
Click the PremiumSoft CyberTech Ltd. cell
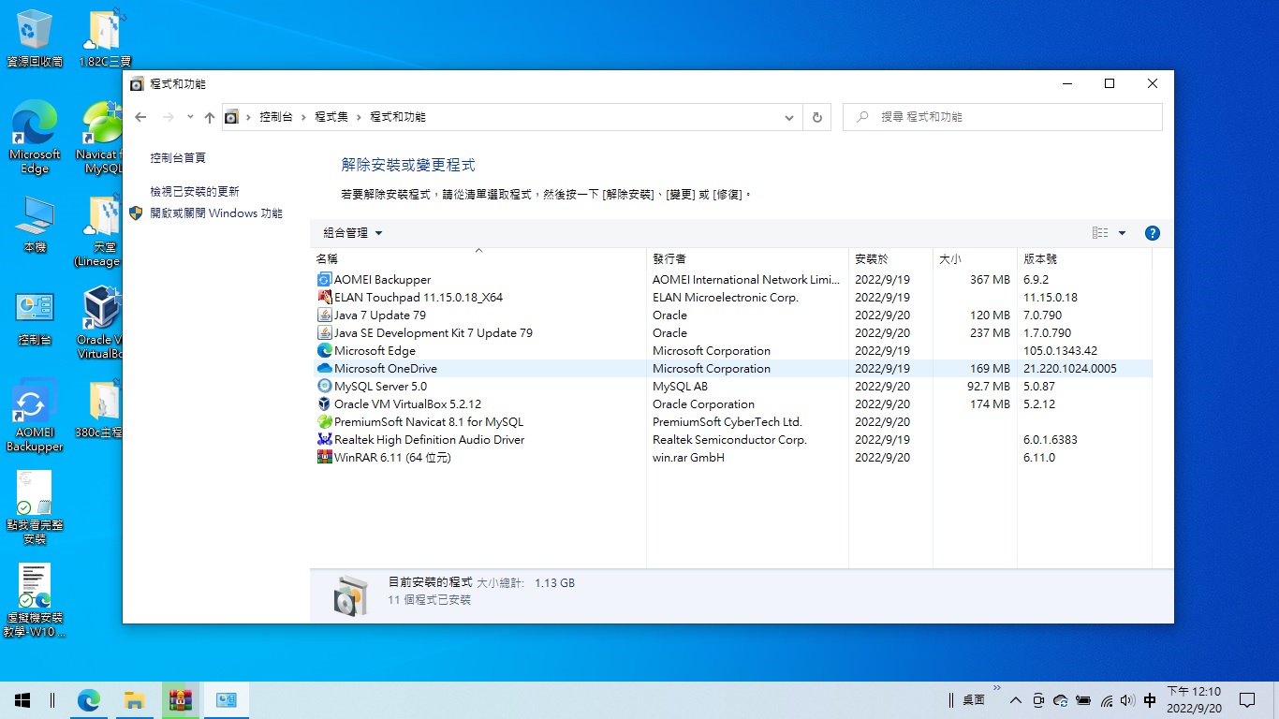[x=728, y=422]
